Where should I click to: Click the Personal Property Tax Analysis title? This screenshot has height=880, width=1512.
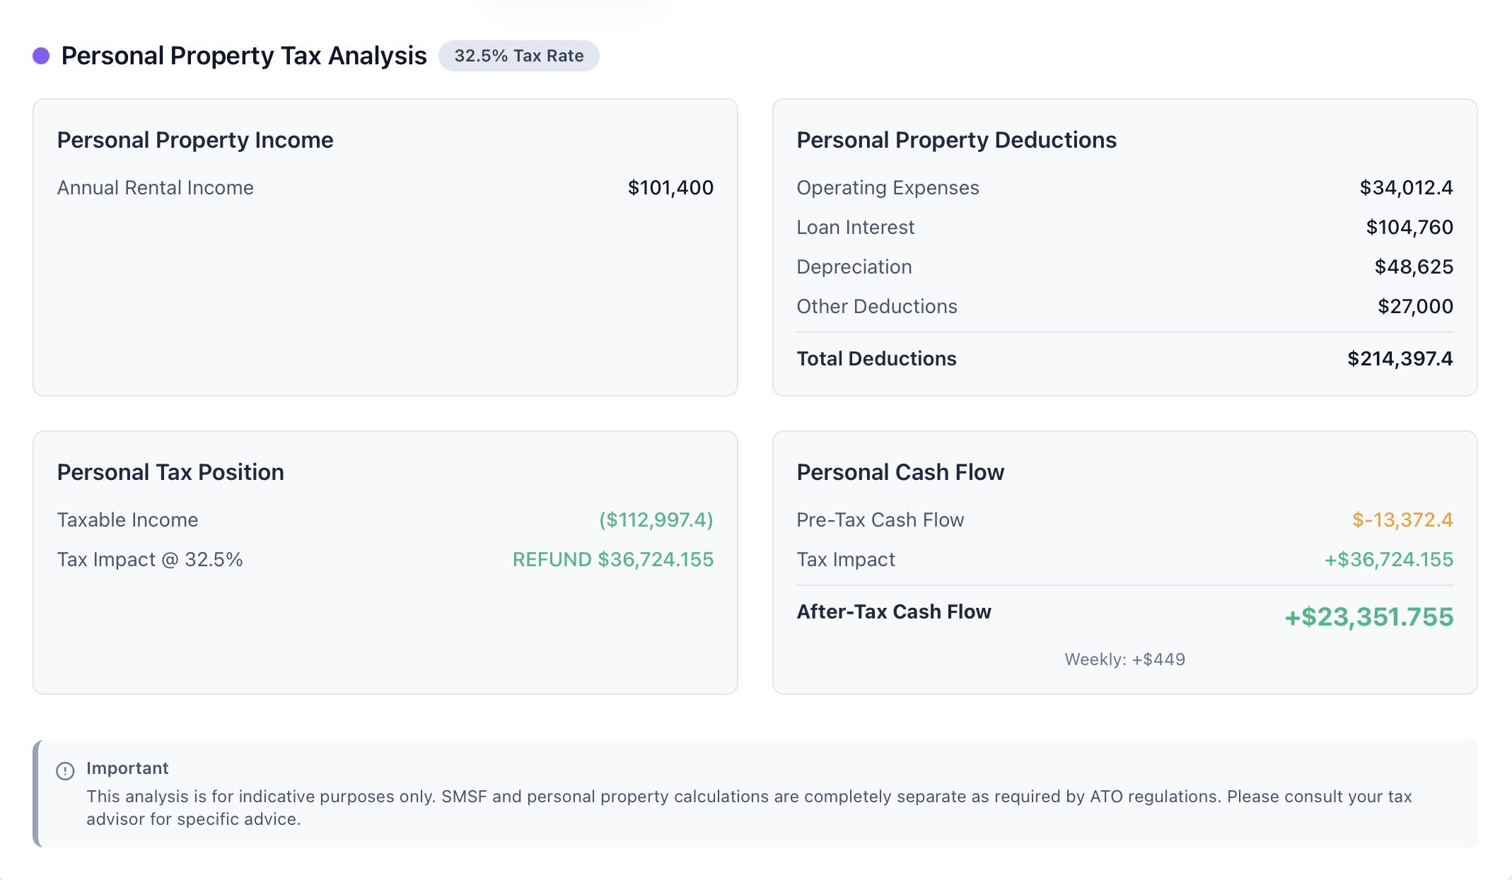243,55
